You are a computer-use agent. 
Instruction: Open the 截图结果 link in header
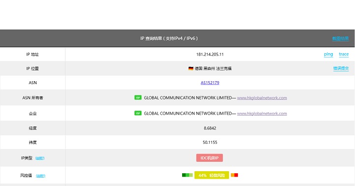(x=340, y=38)
